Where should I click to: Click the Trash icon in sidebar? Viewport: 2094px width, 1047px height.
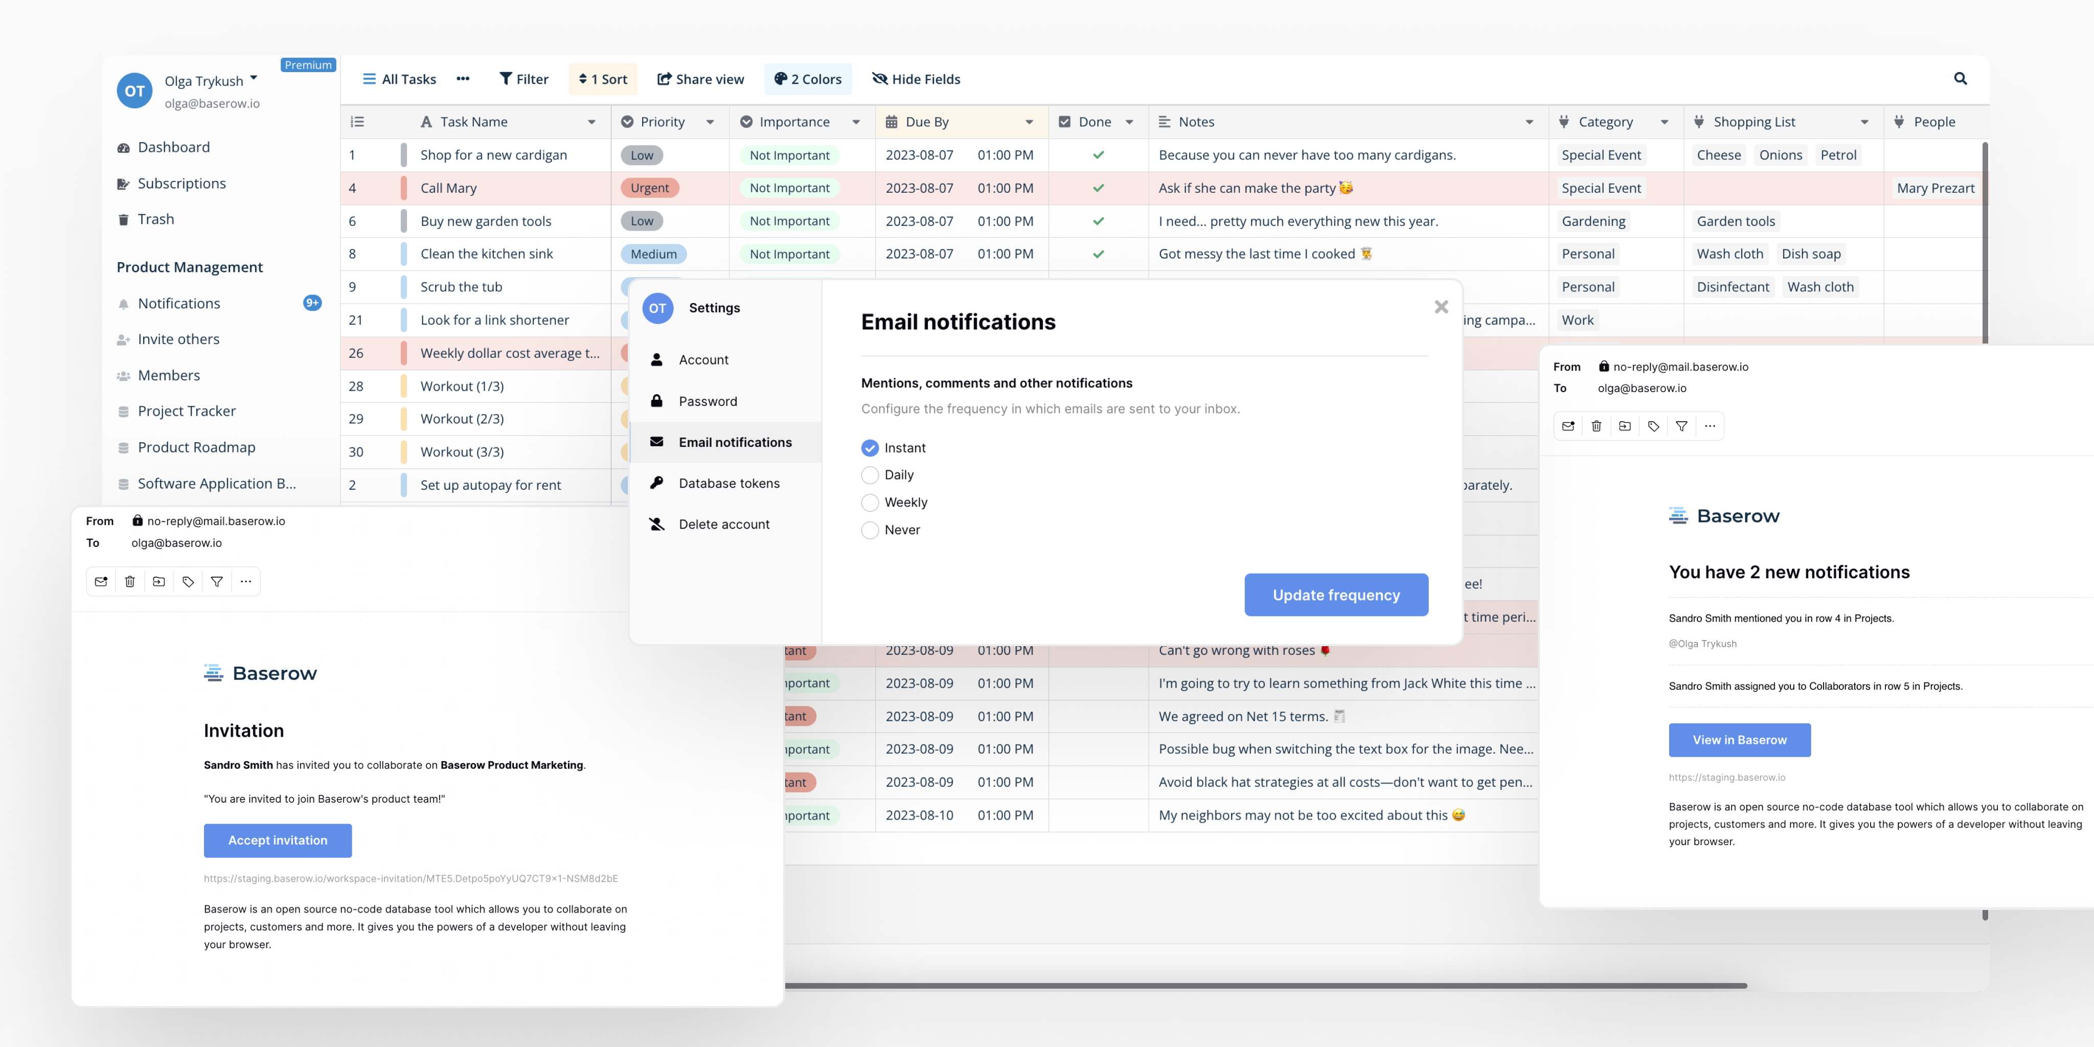124,219
